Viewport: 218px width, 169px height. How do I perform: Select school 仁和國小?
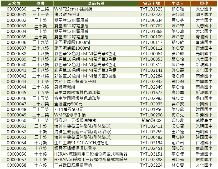click(204, 143)
